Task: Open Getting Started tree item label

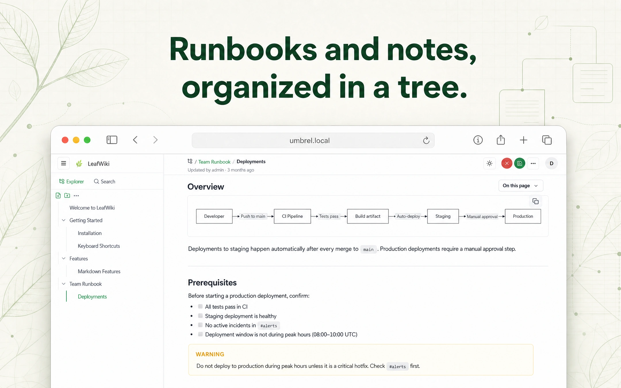Action: point(86,220)
